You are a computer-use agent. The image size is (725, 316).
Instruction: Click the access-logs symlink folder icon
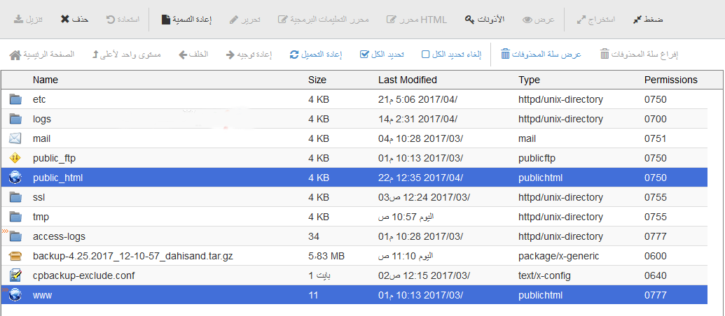point(15,236)
